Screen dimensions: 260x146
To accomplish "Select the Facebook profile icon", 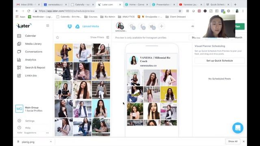I will tap(142, 26).
